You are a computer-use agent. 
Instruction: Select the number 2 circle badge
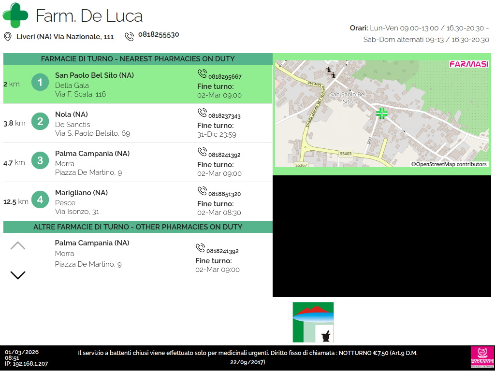40,121
